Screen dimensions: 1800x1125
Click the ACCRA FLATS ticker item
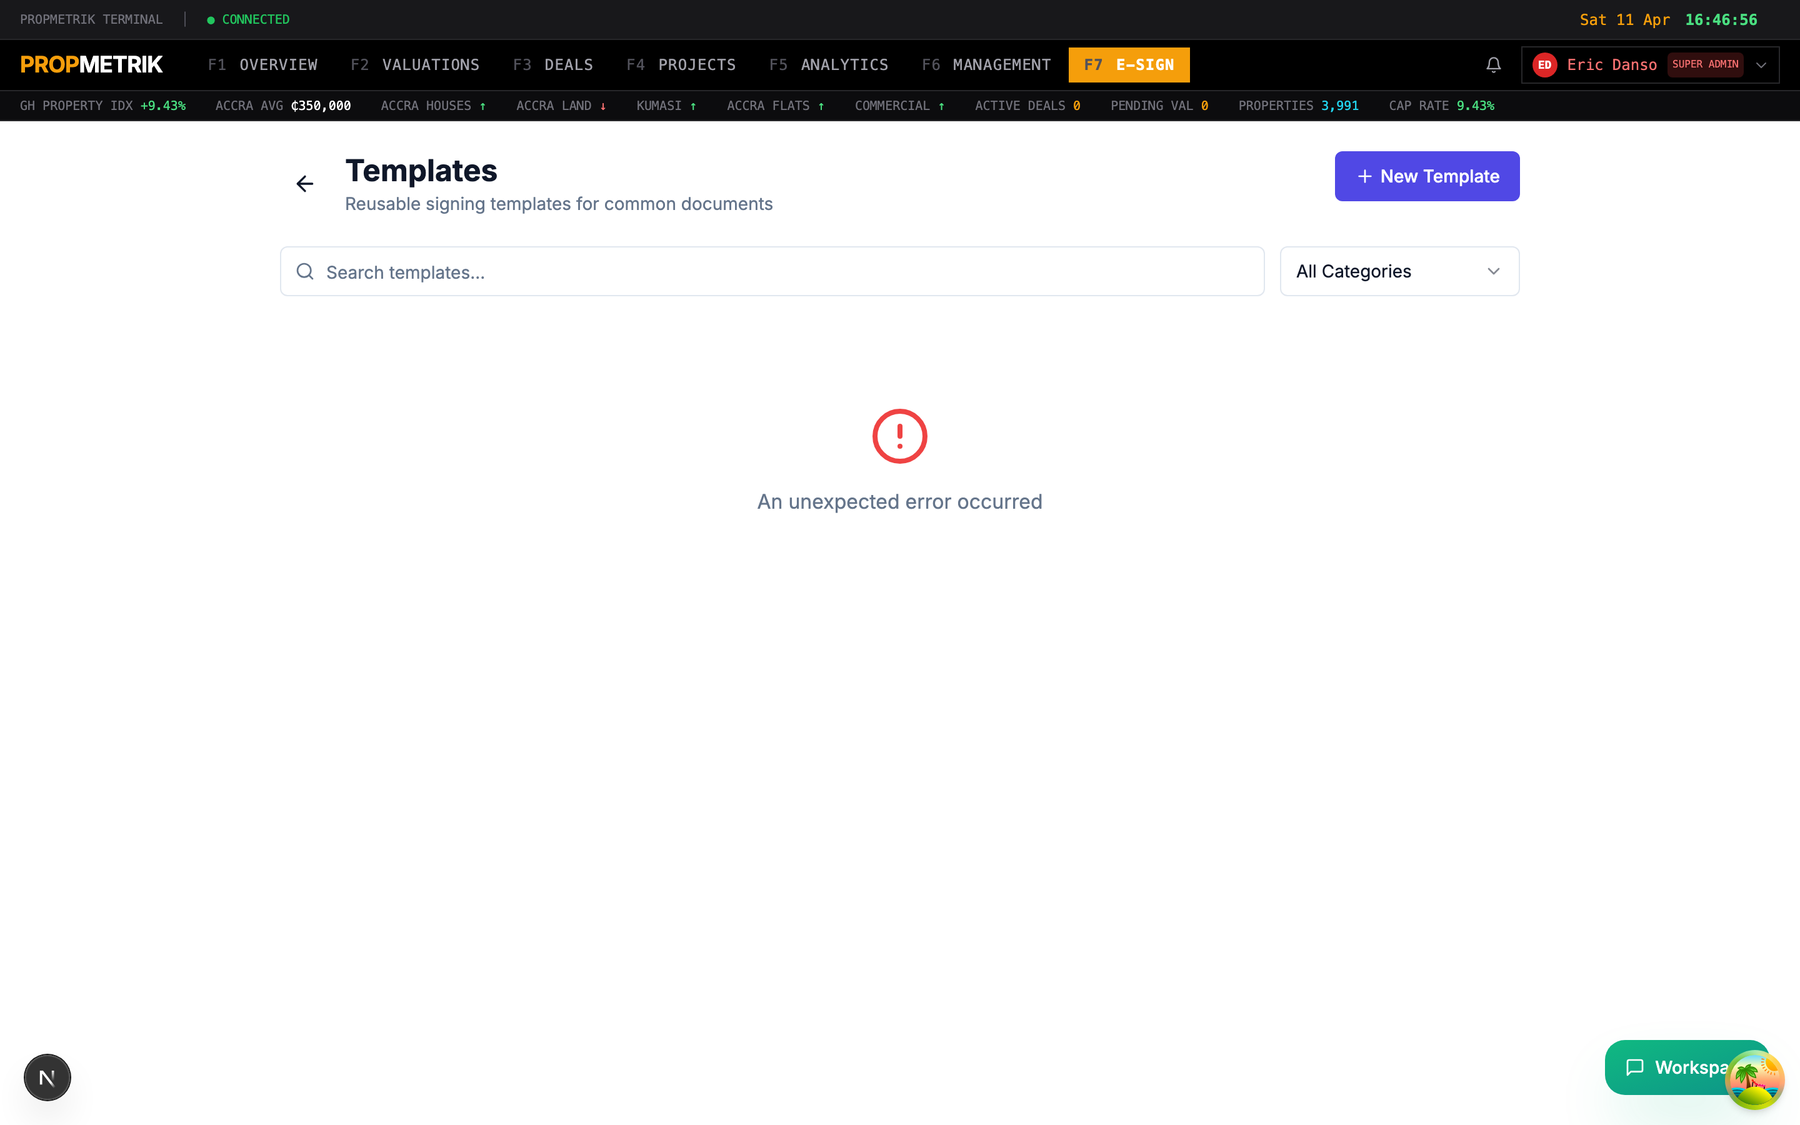point(776,106)
